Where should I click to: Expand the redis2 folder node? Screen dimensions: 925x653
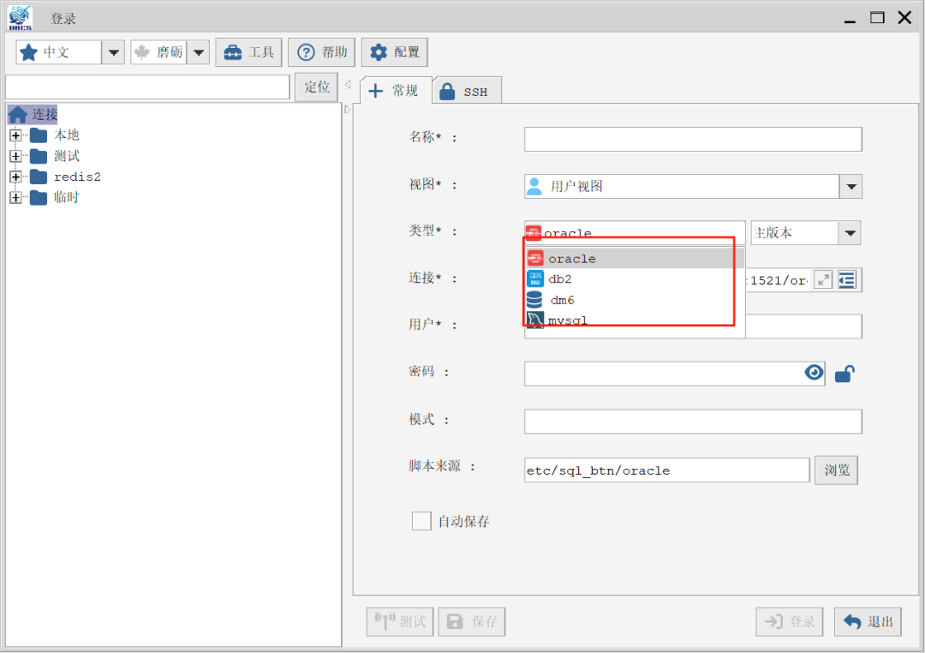(16, 177)
